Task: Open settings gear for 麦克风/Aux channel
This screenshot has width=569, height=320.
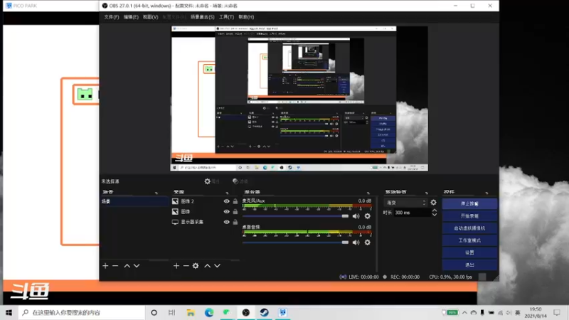Action: click(367, 216)
